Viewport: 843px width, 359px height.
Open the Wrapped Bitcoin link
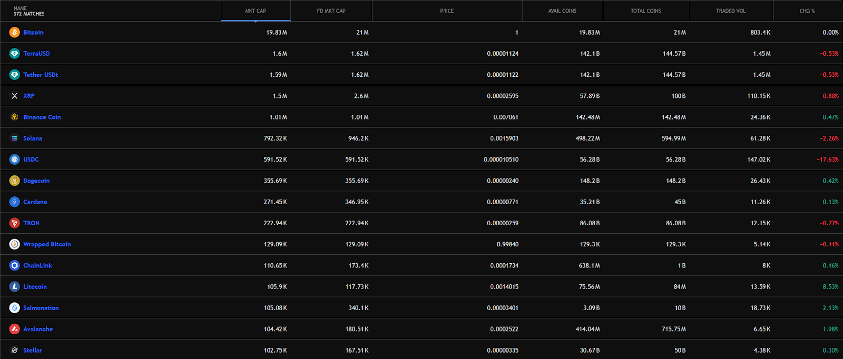(x=47, y=244)
